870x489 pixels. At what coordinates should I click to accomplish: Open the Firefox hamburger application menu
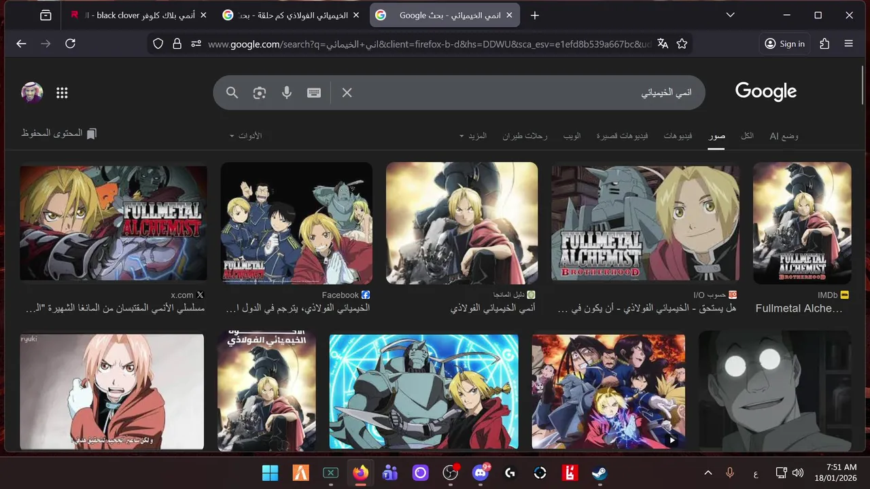848,43
